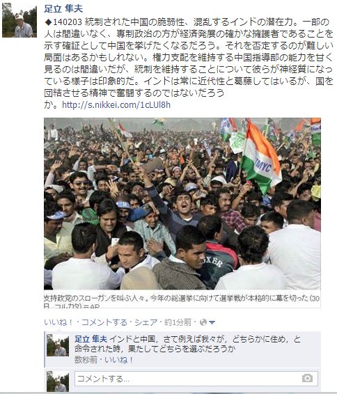Open the commenter's profile picture next to the comment
The width and height of the screenshot is (337, 394).
click(x=58, y=345)
